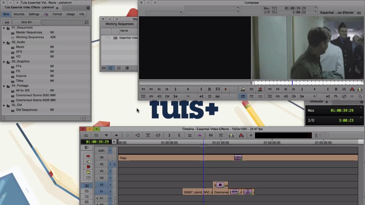Click the PL button under record monitor

pos(336,97)
